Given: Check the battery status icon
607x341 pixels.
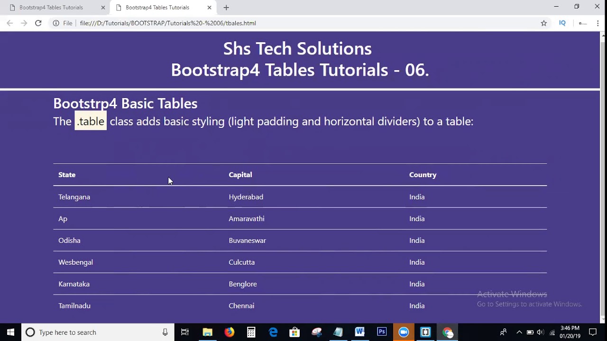Looking at the screenshot, I should (x=530, y=332).
